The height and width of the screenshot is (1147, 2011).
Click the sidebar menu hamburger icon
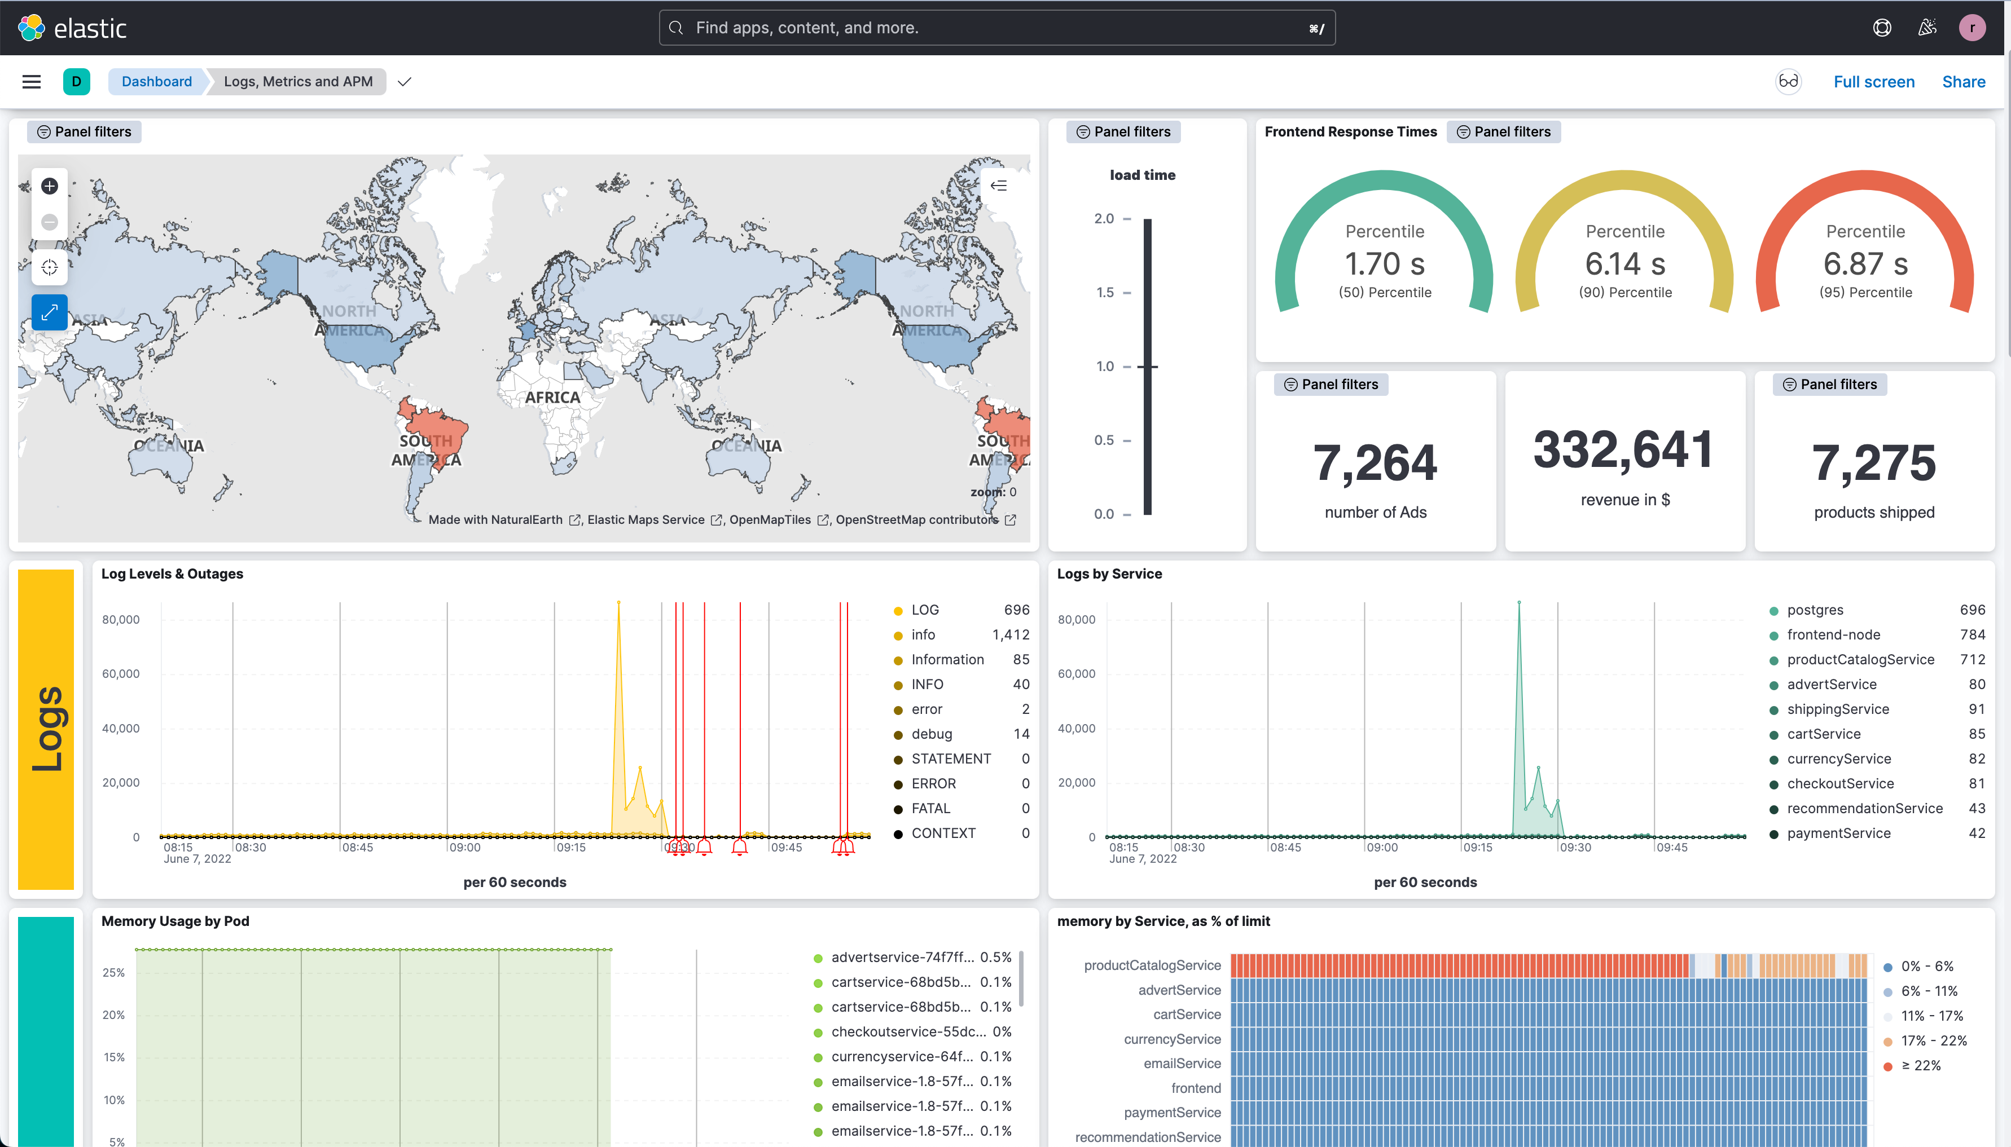pyautogui.click(x=30, y=80)
